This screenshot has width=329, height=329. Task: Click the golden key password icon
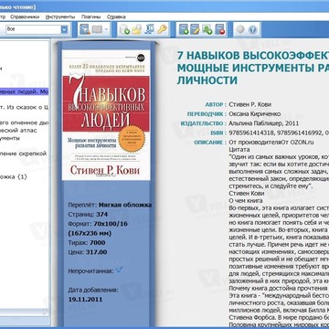click(x=162, y=29)
